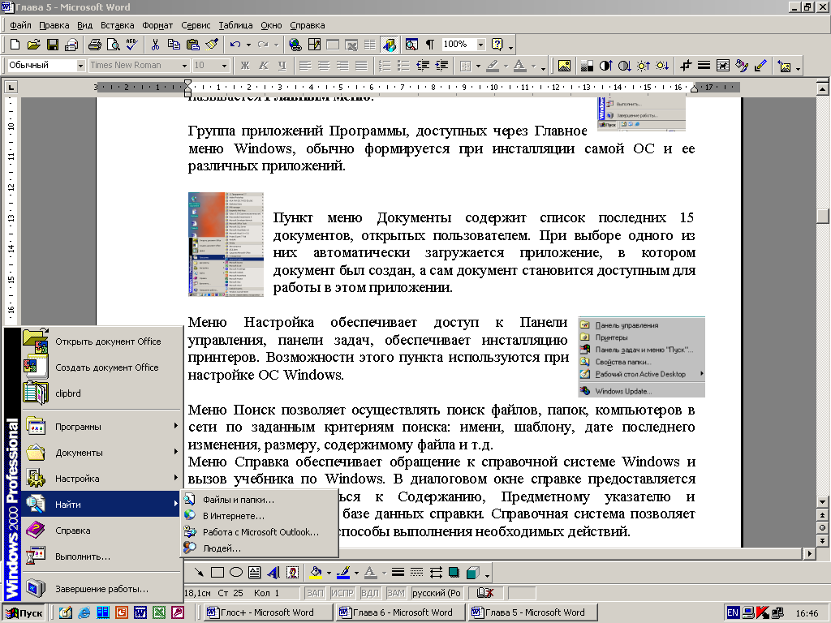
Task: Paste from clipboard icon
Action: 193,45
